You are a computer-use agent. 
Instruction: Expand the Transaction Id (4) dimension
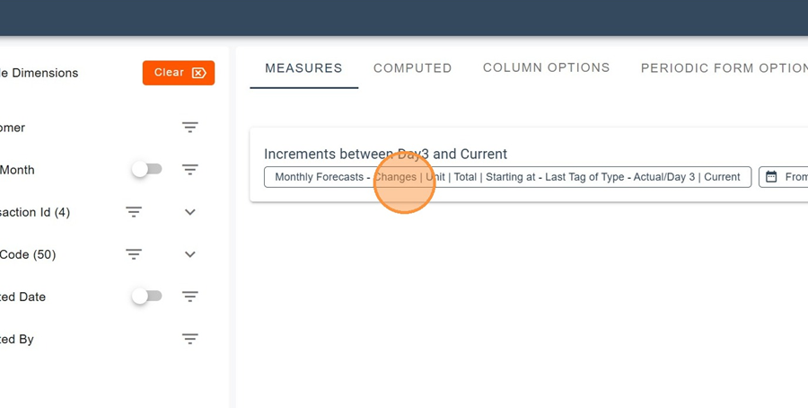point(189,212)
